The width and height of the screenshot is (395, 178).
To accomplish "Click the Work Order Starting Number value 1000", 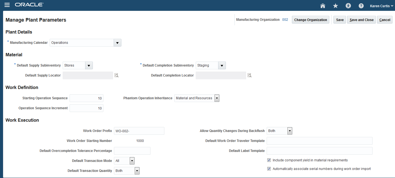I will pyautogui.click(x=140, y=141).
